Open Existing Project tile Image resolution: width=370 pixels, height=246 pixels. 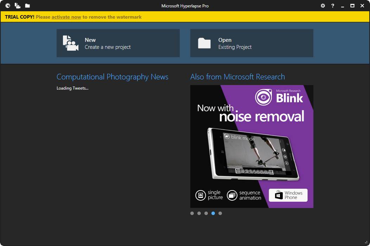(252, 43)
